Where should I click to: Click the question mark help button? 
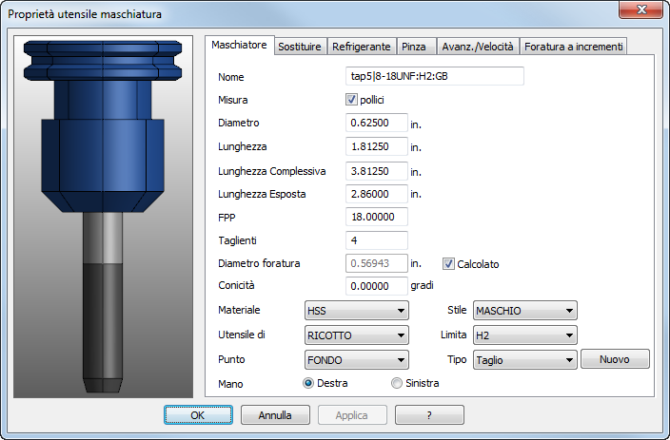pyautogui.click(x=429, y=415)
